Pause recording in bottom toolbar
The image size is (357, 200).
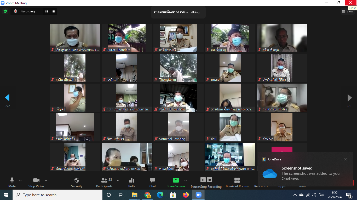(203, 180)
